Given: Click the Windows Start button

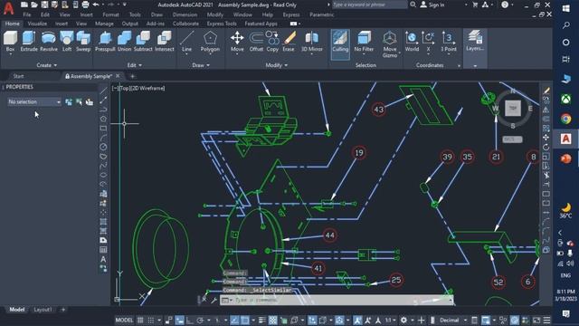Looking at the screenshot, I should tap(565, 8).
